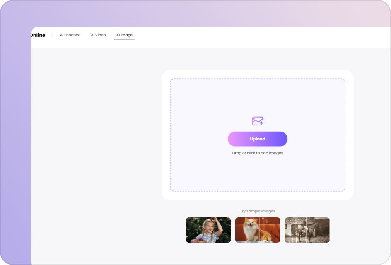The width and height of the screenshot is (391, 265).
Task: Switch to the AI Enhance tab
Action: pyautogui.click(x=70, y=35)
